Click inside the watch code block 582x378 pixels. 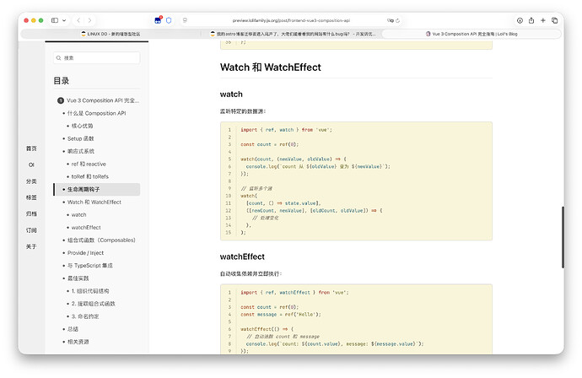(356, 181)
